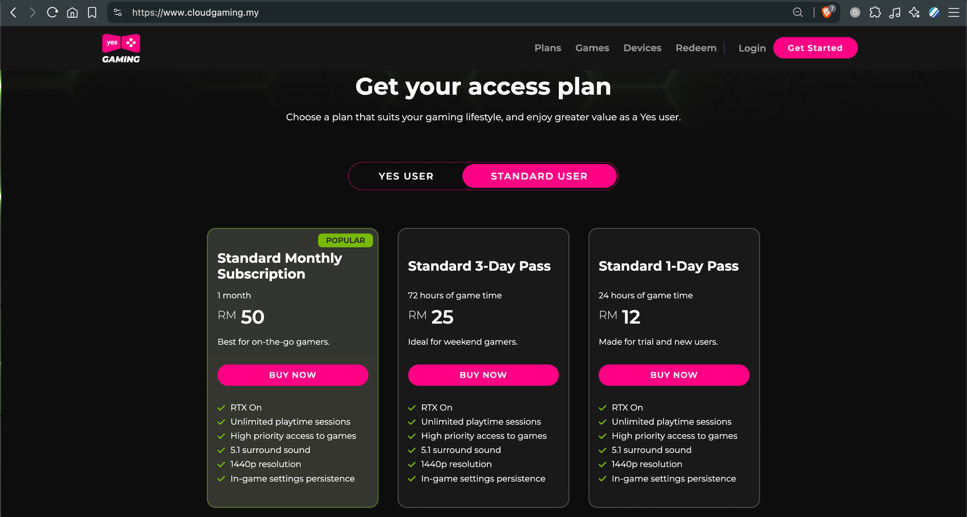Open site settings icon in address bar

point(117,13)
